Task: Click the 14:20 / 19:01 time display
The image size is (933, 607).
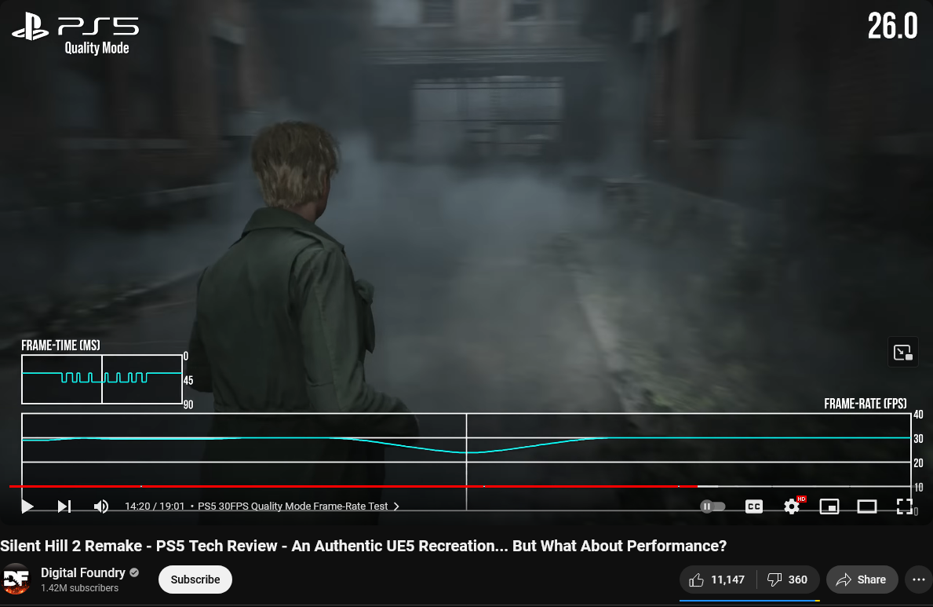Action: (155, 506)
